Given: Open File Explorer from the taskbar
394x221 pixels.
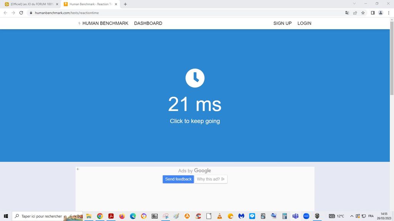Looking at the screenshot, I should (x=89, y=216).
